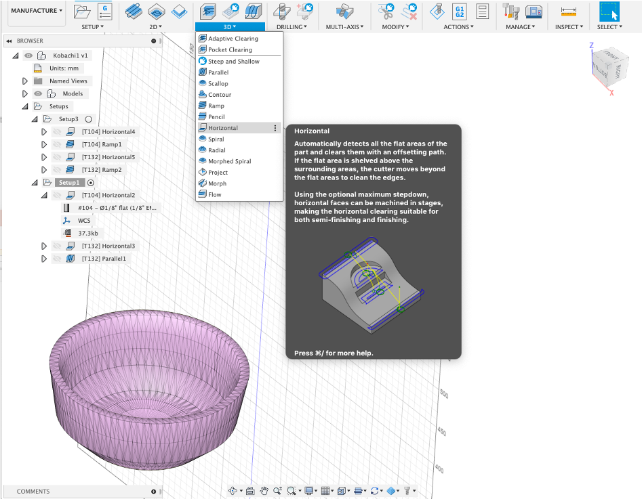The height and width of the screenshot is (499, 642).
Task: Activate the Select tool icon
Action: pos(609,12)
